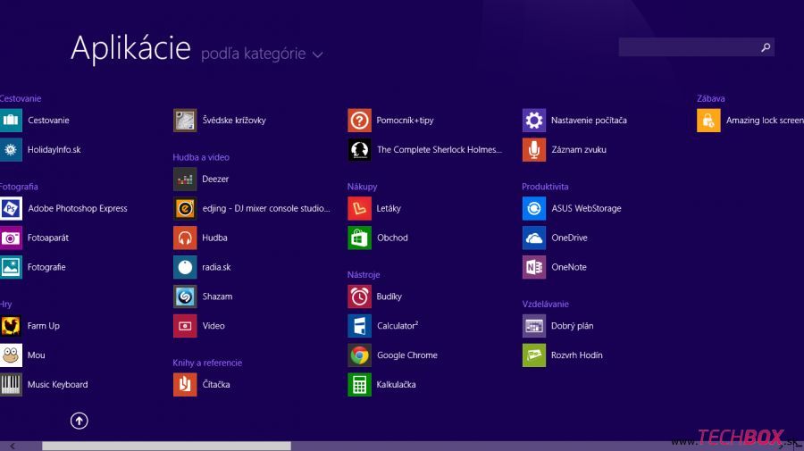This screenshot has height=451, width=804.
Task: Launch The Complete Sherlock Holmes icon
Action: coord(359,150)
